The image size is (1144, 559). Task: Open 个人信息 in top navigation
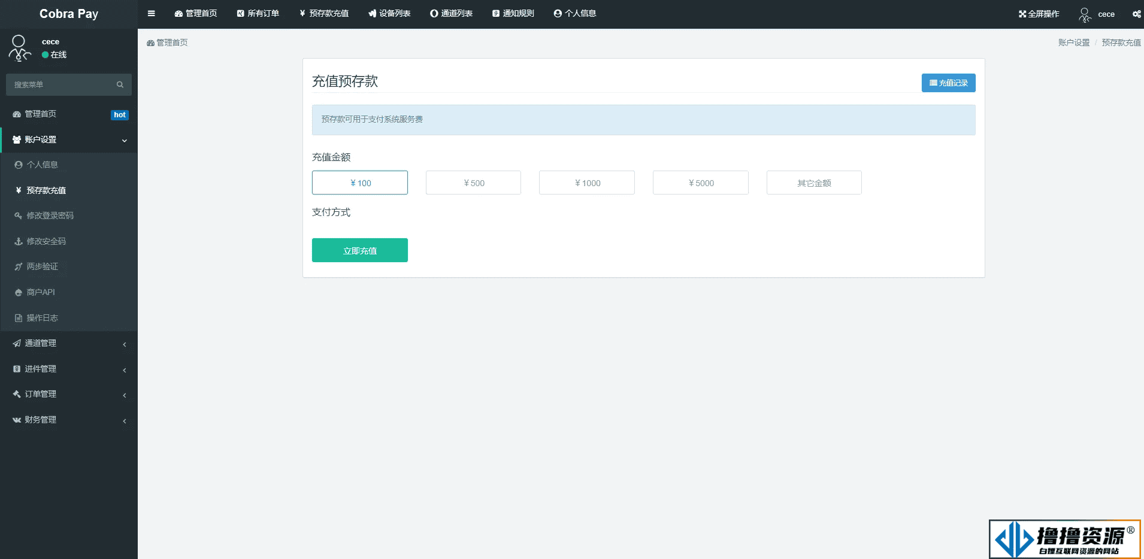(x=575, y=14)
